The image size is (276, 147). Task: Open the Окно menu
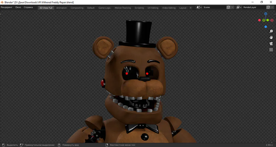[18, 7]
